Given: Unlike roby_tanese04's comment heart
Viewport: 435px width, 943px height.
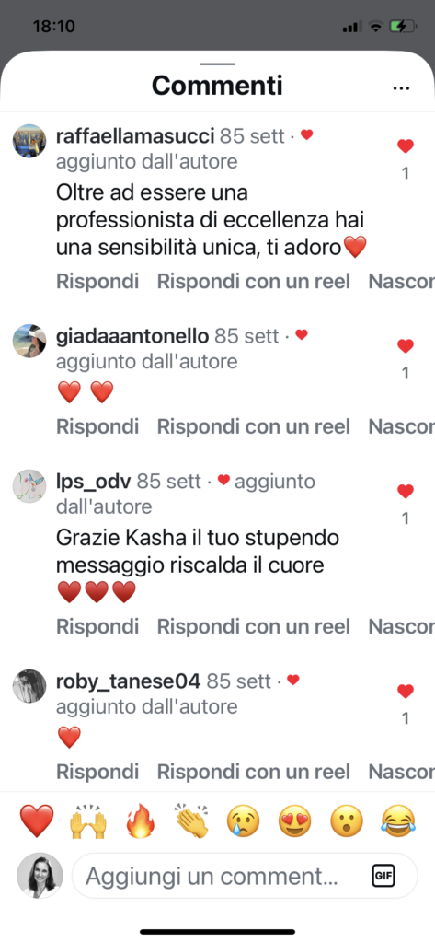Looking at the screenshot, I should click(x=406, y=691).
